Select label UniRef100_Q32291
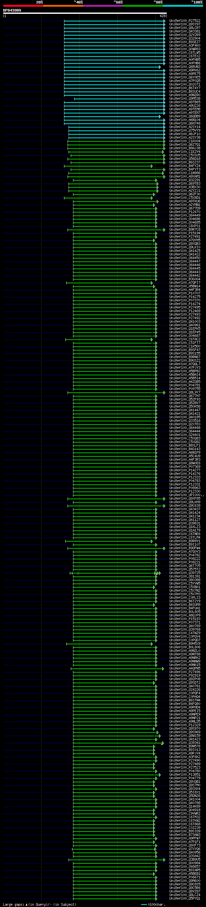The image size is (206, 907). [x=184, y=180]
